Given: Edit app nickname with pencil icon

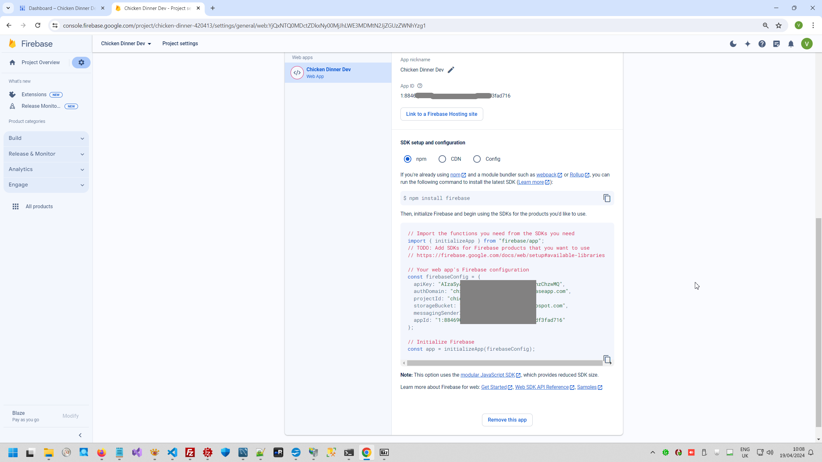Looking at the screenshot, I should click(x=451, y=70).
